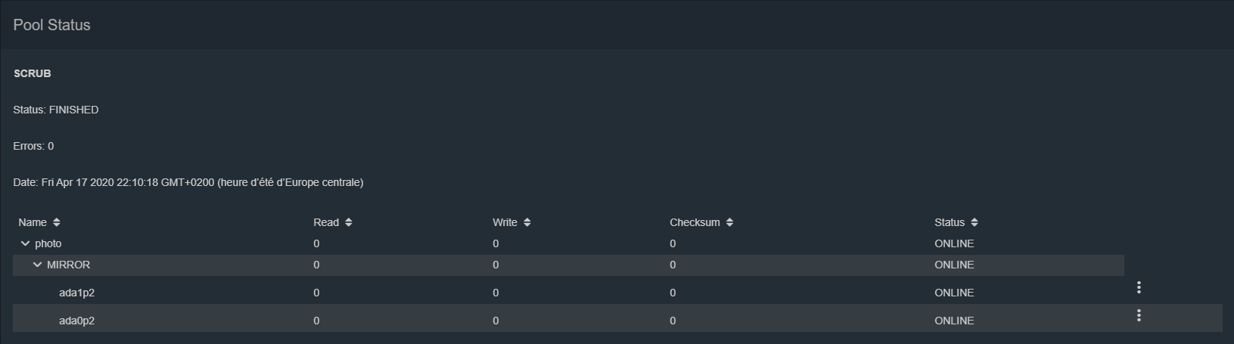This screenshot has width=1234, height=344.
Task: Collapse the MIRROR vdev node
Action: 37,265
